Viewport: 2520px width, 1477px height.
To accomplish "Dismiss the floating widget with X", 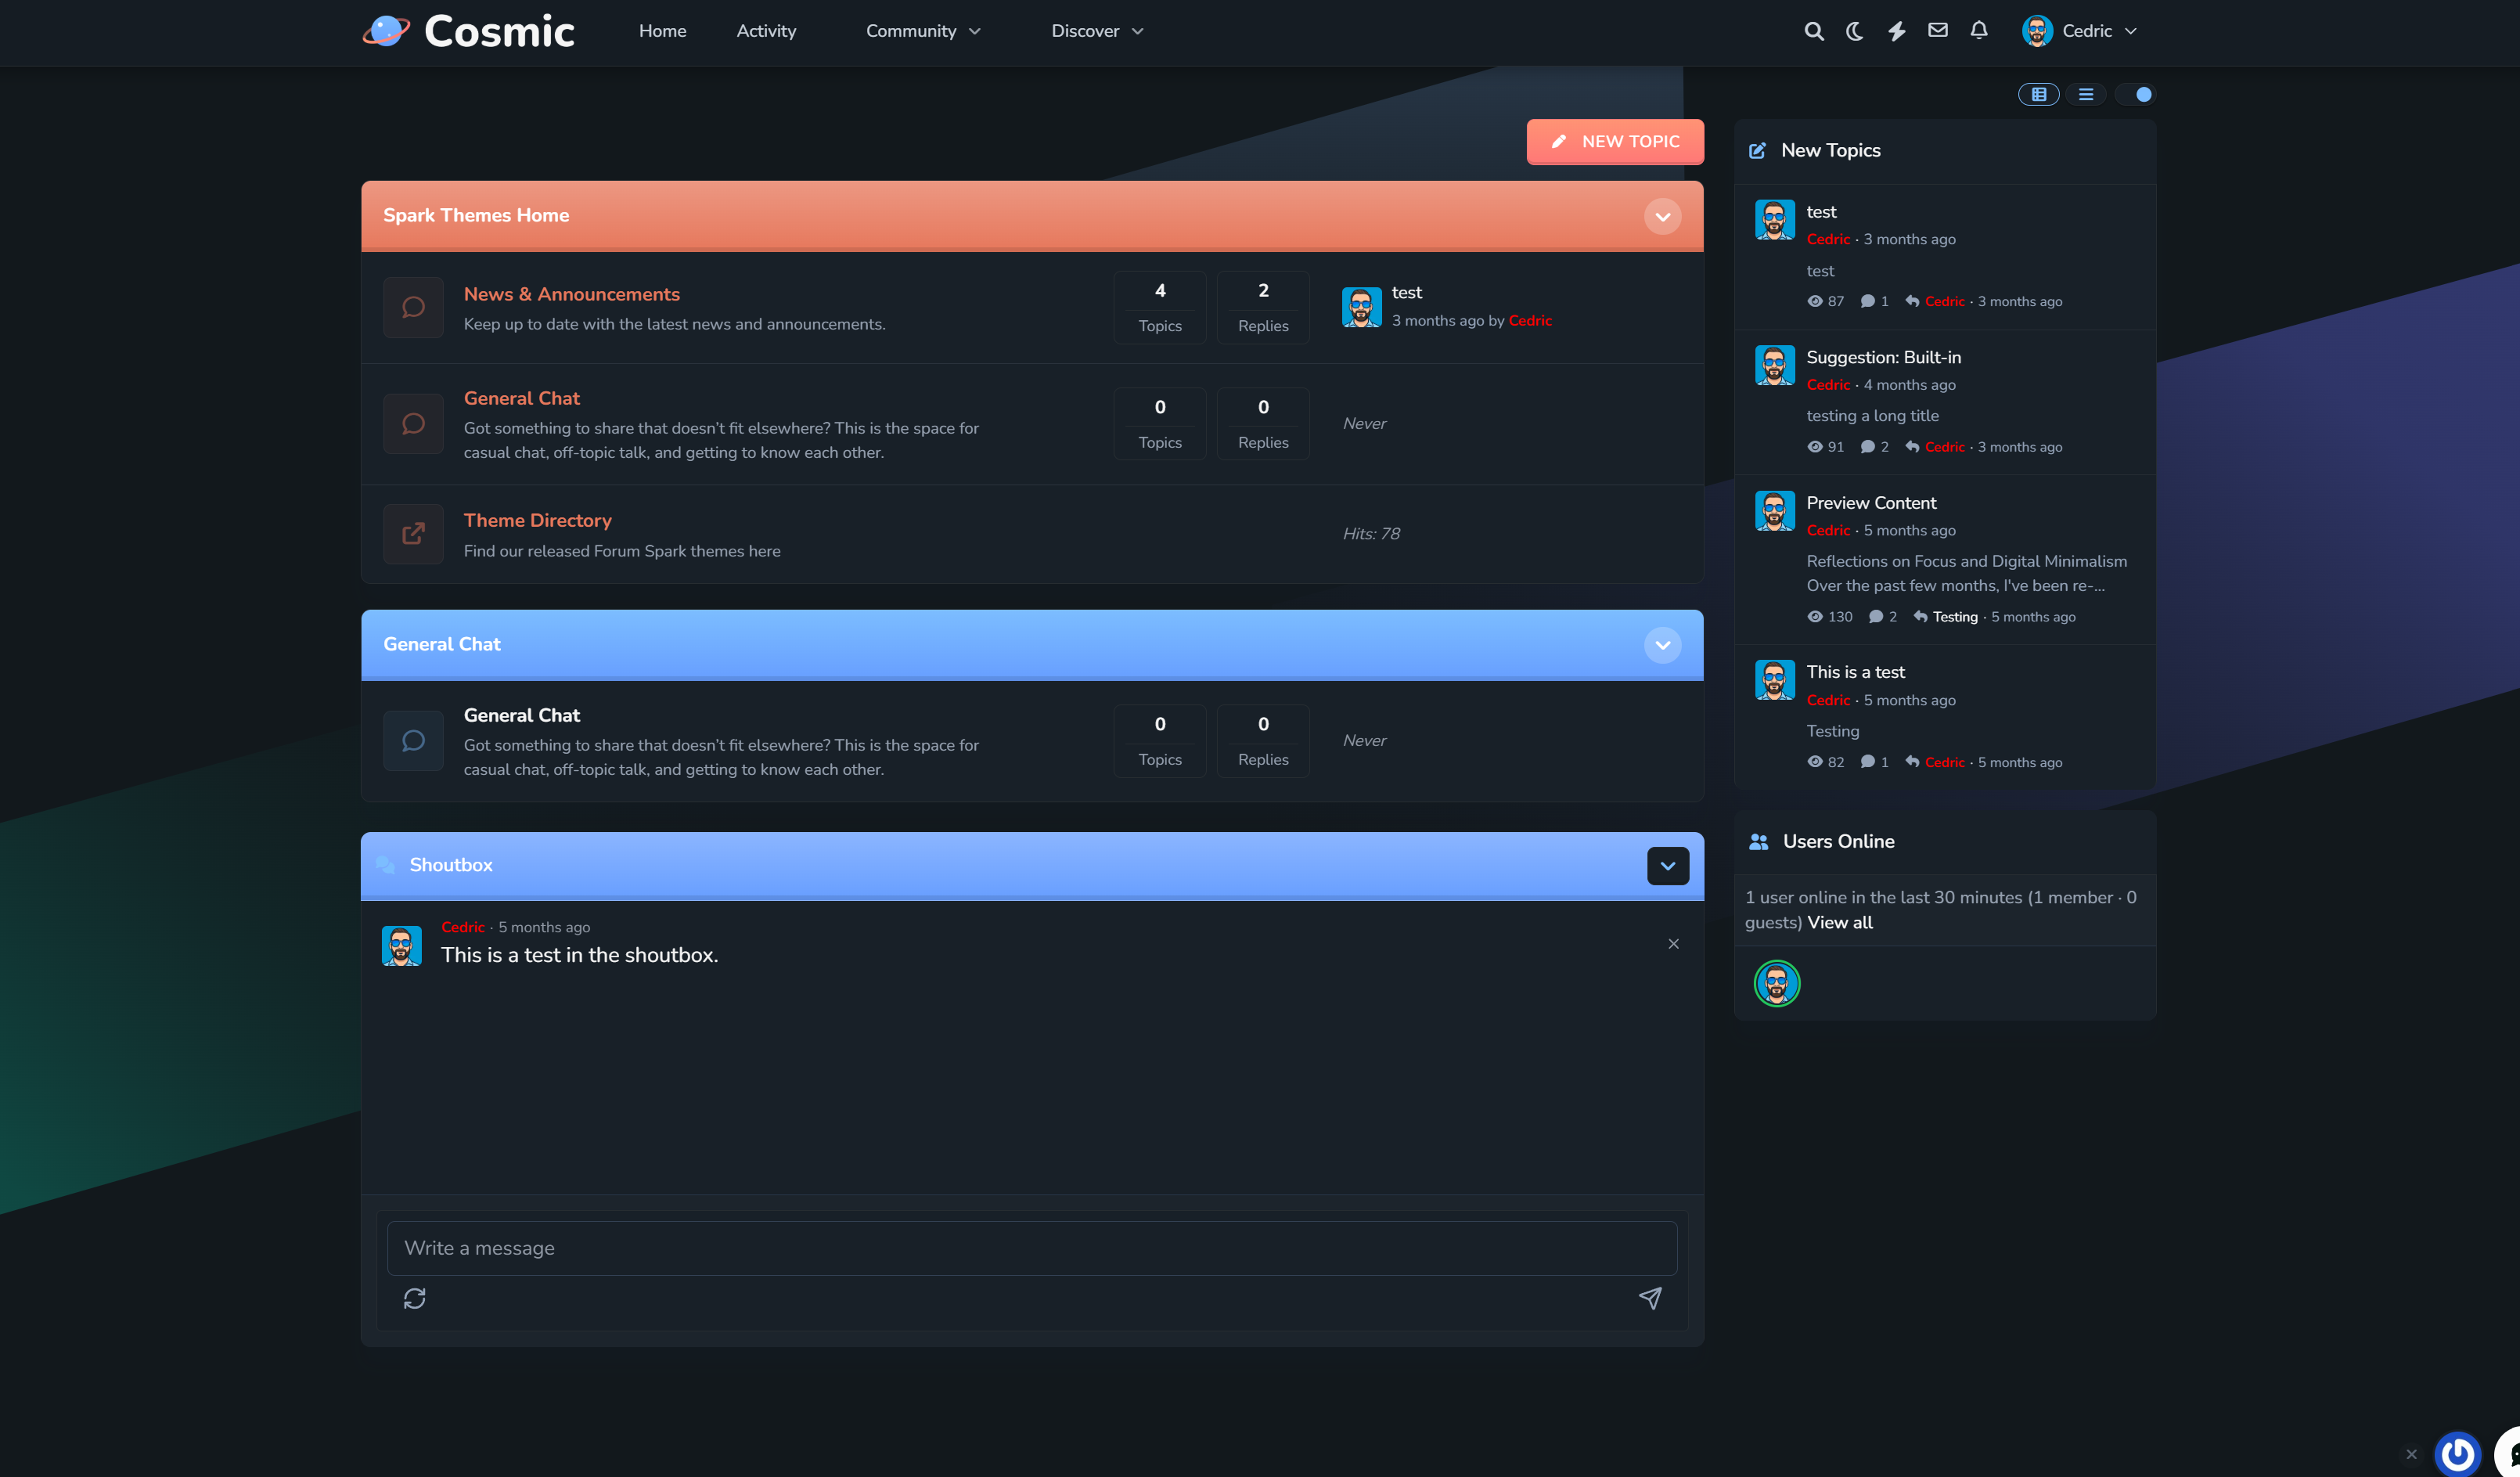I will click(2411, 1454).
